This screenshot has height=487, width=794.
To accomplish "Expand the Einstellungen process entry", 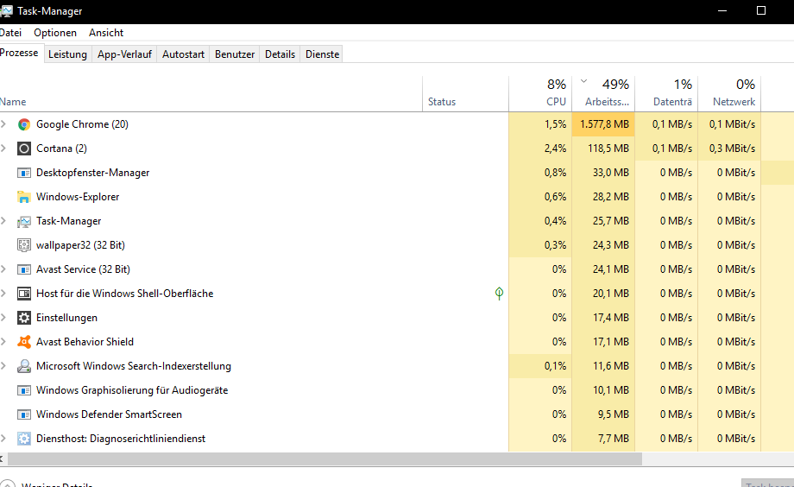I will [x=3, y=318].
